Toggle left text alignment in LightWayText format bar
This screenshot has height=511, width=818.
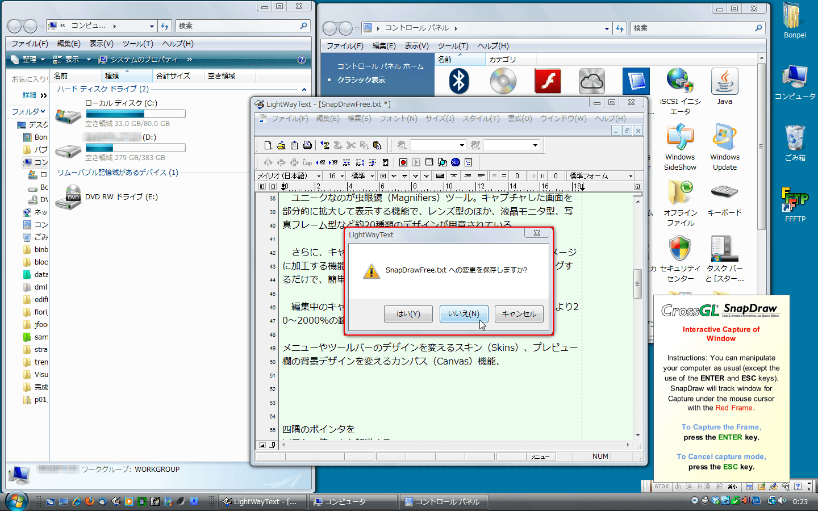(440, 176)
